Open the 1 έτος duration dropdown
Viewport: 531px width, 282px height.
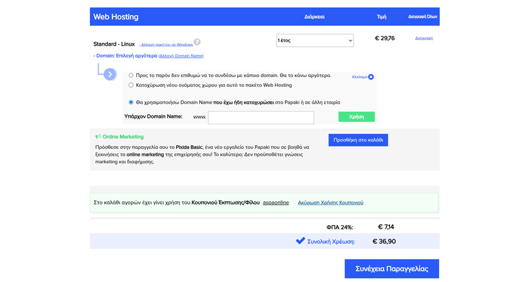[315, 41]
